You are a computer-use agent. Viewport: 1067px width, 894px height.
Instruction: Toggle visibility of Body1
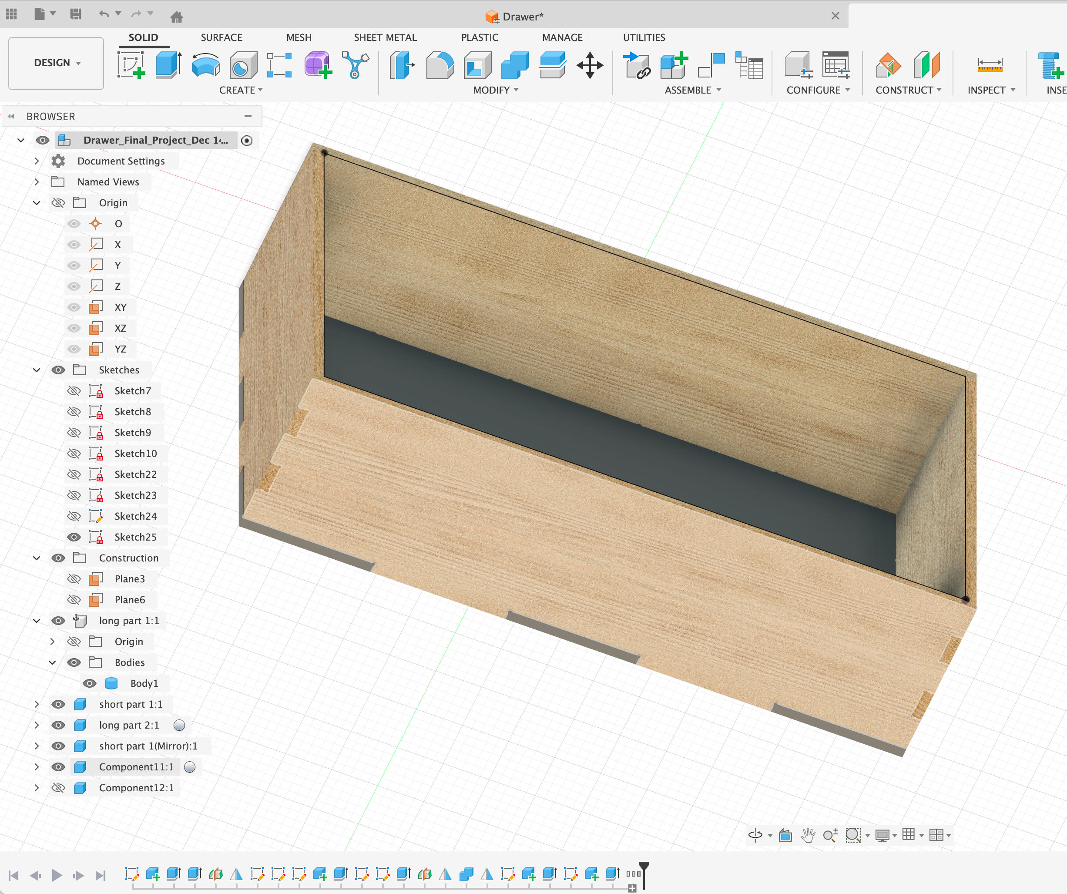(x=90, y=683)
